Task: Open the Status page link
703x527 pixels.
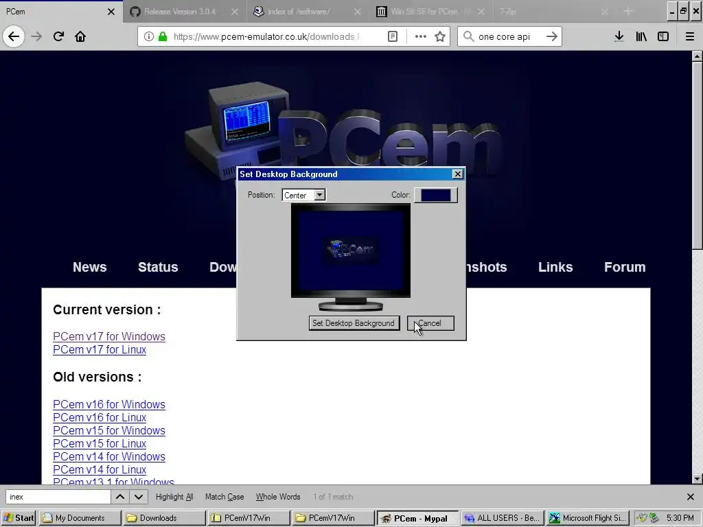Action: (x=158, y=267)
